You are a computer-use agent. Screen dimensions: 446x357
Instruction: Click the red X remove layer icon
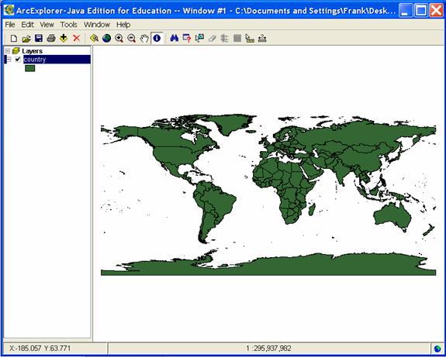tap(77, 38)
